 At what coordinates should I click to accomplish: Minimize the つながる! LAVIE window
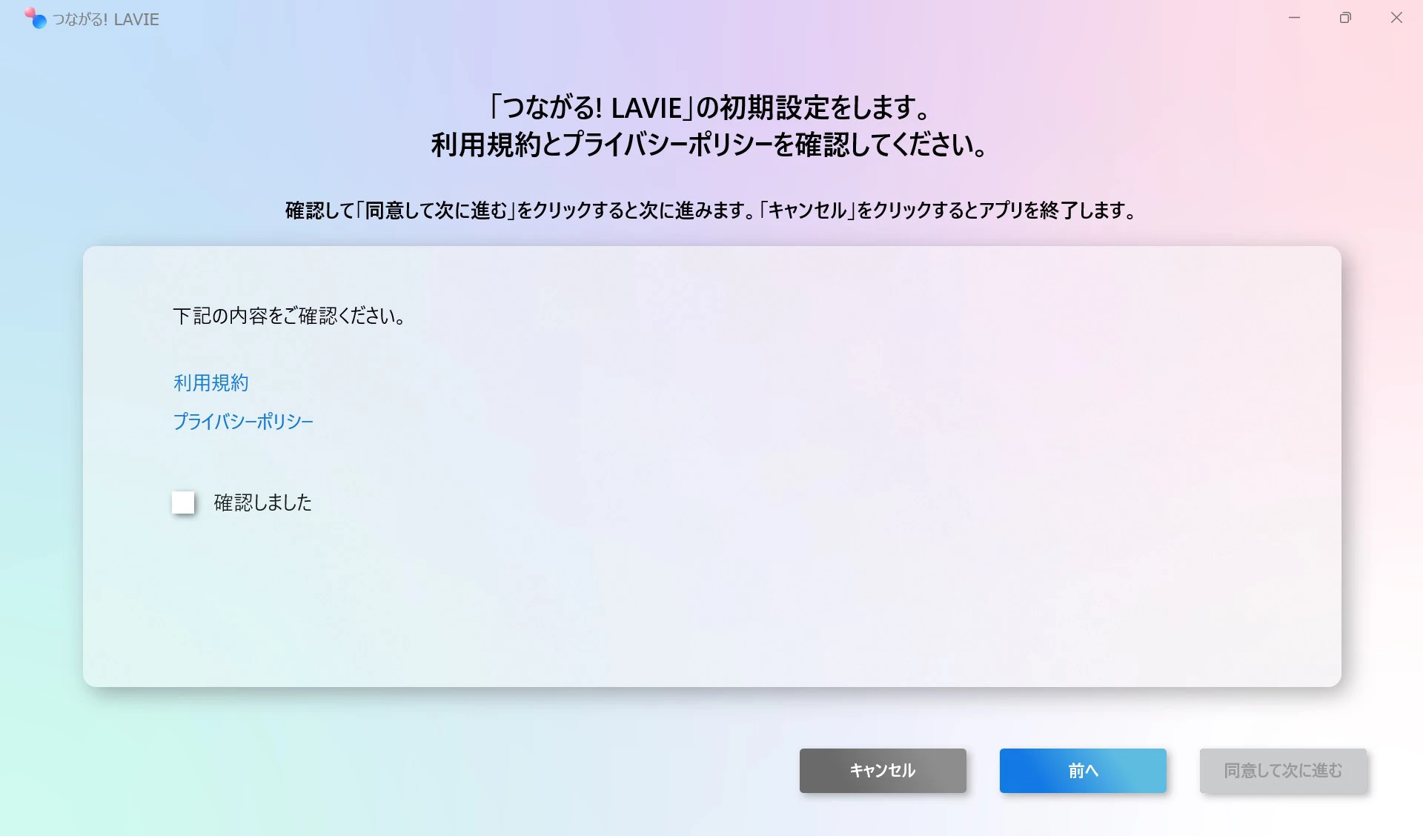coord(1295,18)
